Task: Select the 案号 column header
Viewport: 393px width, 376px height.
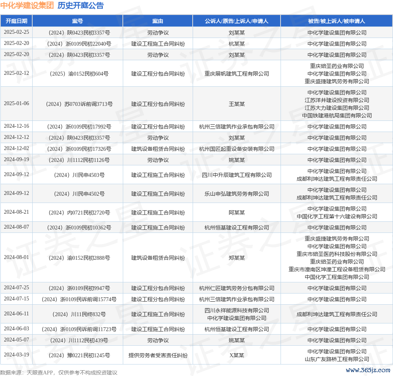Action: (78, 21)
